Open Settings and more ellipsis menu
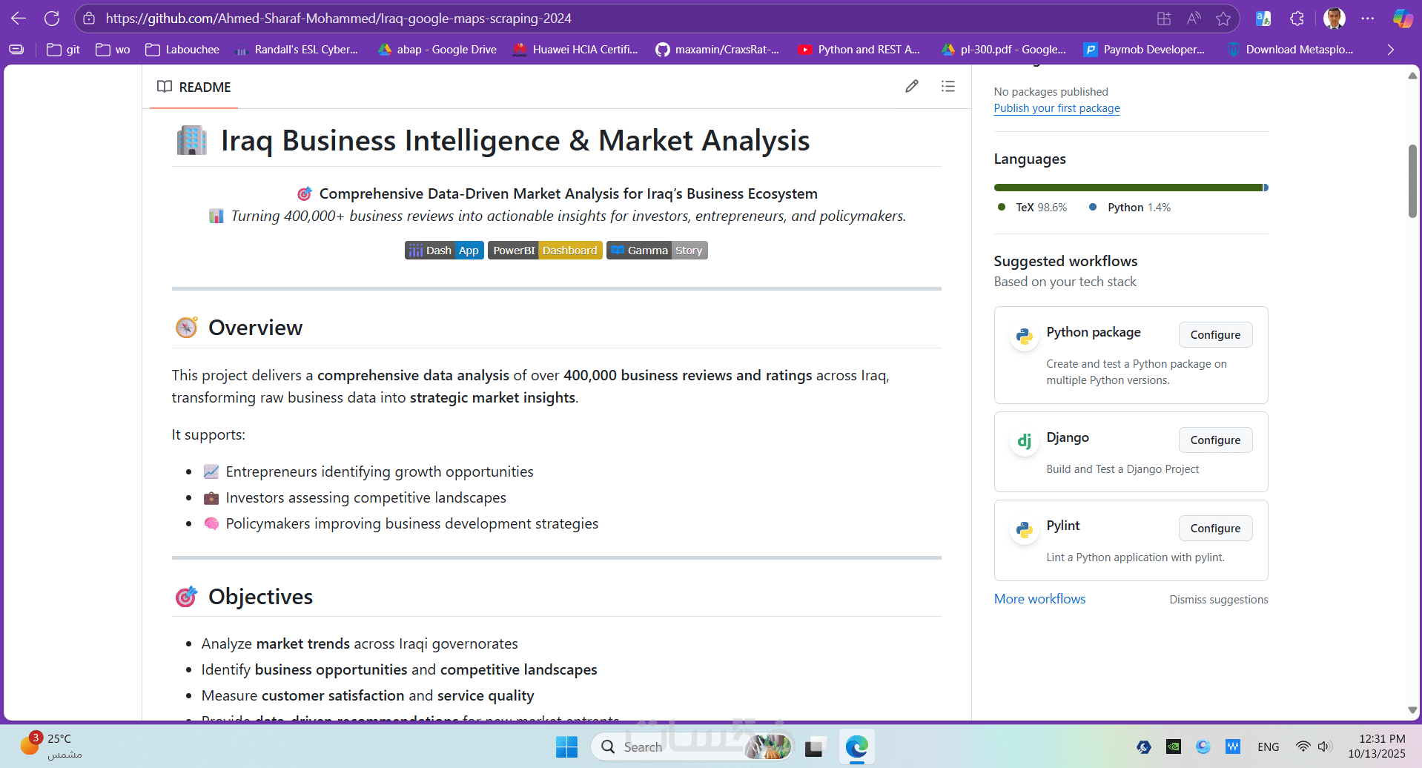This screenshot has width=1422, height=768. point(1368,19)
